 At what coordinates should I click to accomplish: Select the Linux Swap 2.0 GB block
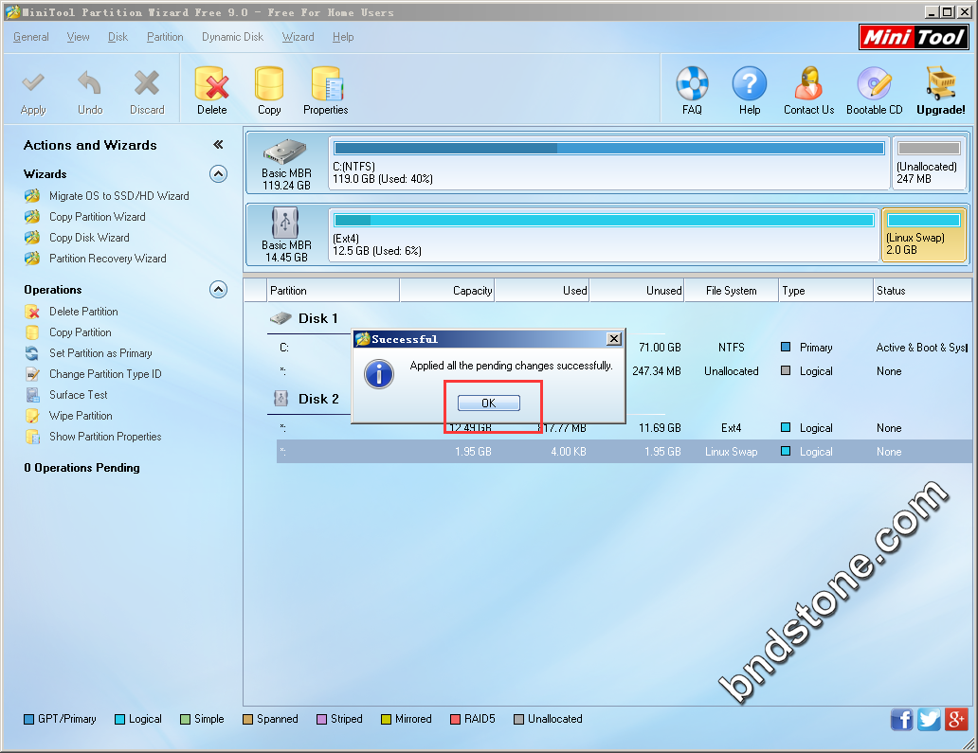[924, 235]
